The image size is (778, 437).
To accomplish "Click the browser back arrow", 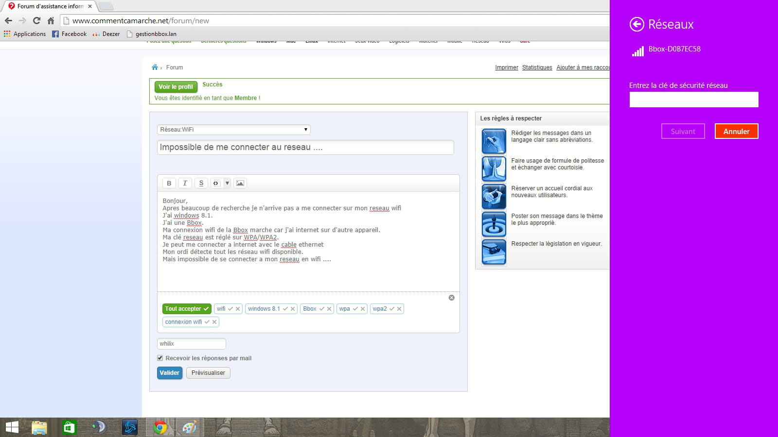I will click(x=8, y=20).
